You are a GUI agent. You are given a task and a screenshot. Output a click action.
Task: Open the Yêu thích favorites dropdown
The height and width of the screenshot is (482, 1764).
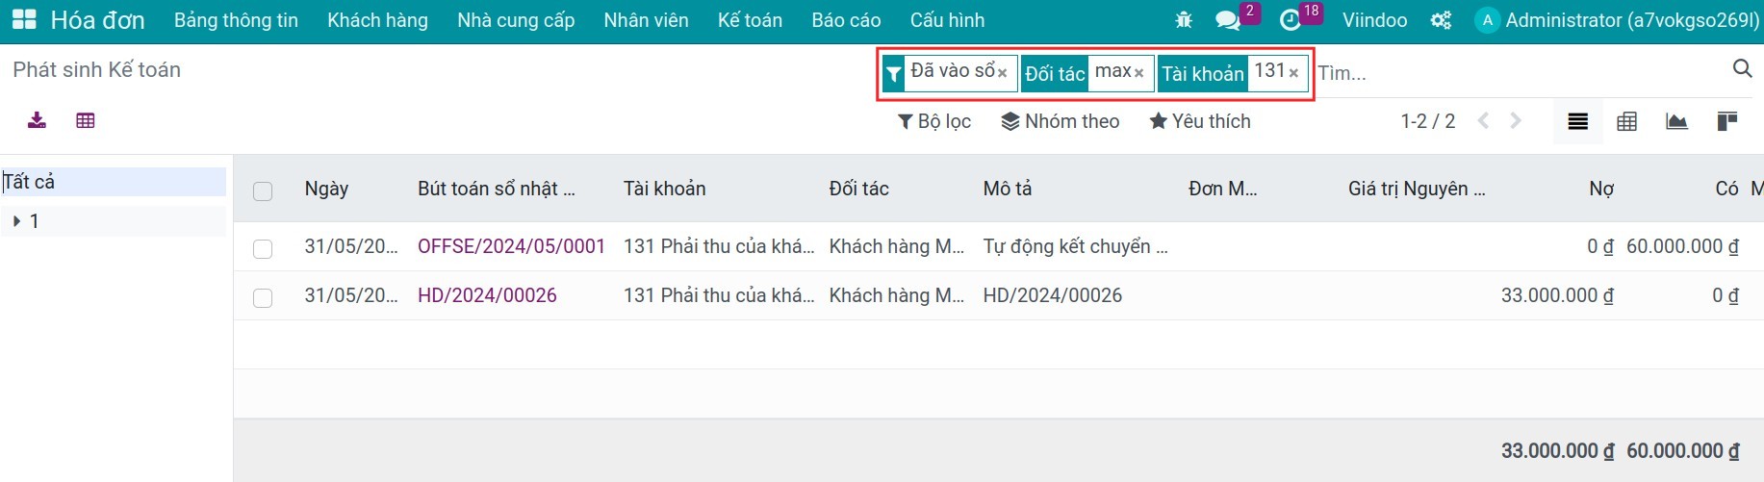pos(1200,121)
